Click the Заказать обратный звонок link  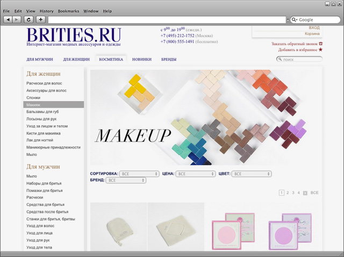tap(295, 44)
